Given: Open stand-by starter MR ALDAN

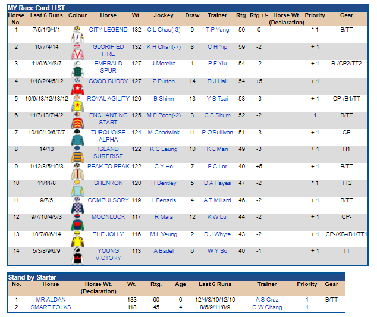Looking at the screenshot, I should tap(51, 299).
